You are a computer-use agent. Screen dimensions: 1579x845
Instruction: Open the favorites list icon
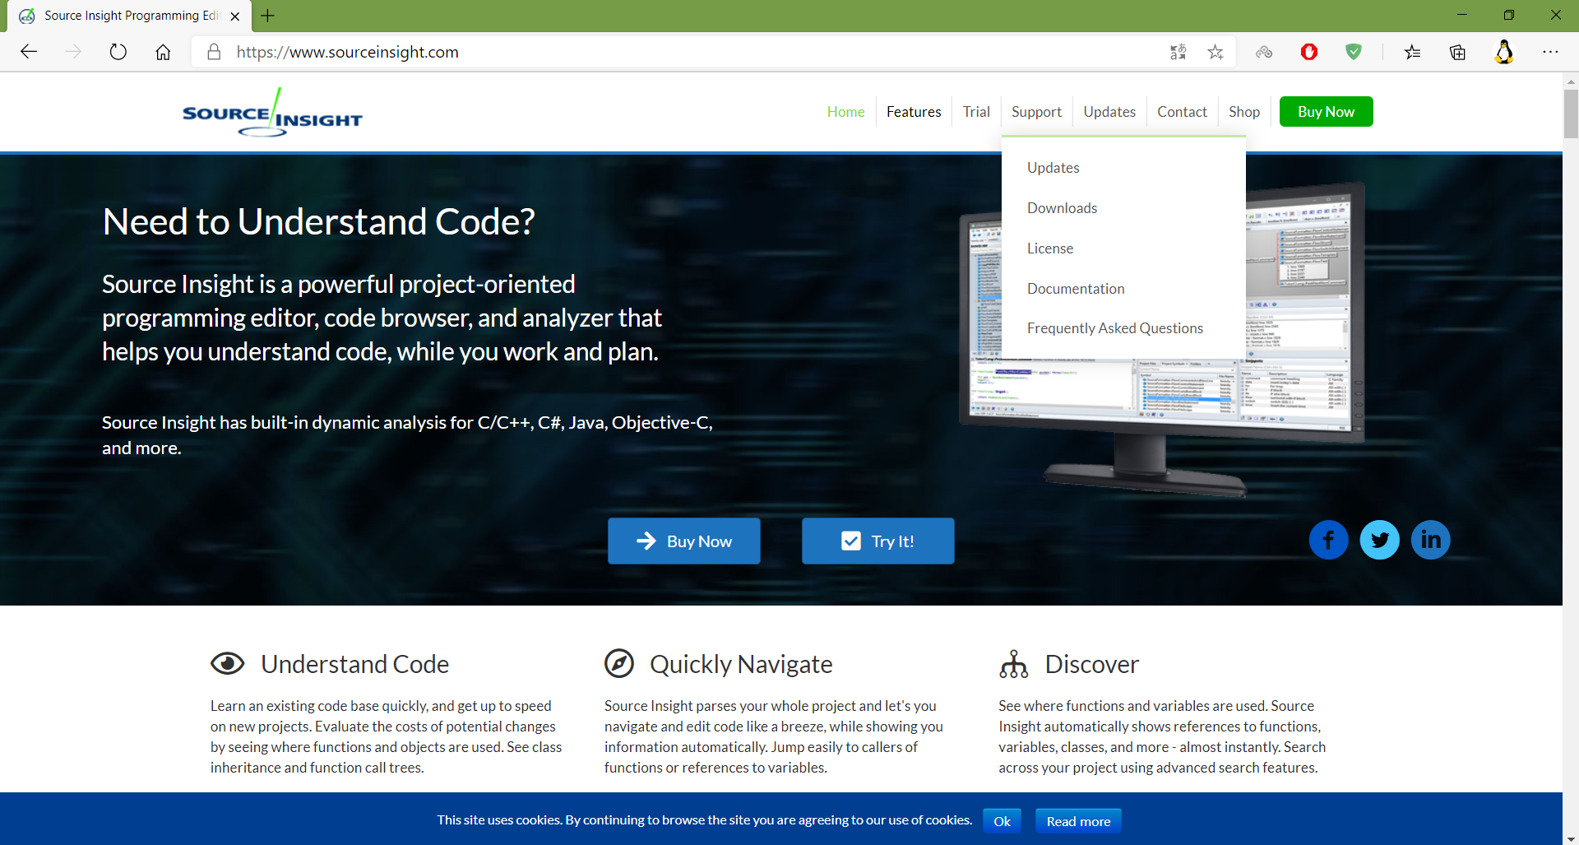(x=1412, y=52)
